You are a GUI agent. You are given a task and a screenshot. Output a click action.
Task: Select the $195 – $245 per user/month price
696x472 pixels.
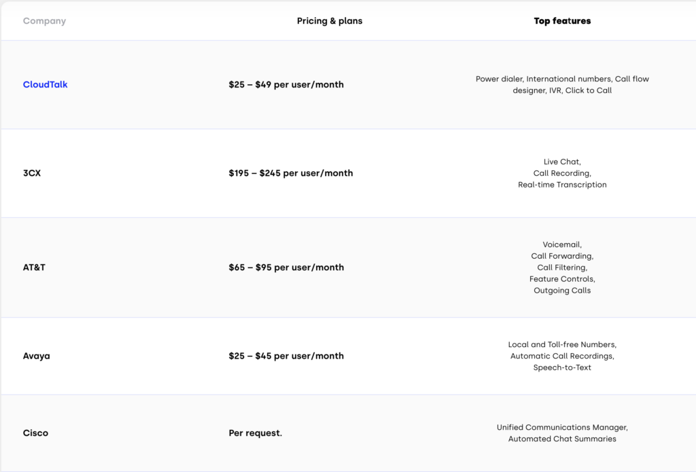(x=291, y=173)
